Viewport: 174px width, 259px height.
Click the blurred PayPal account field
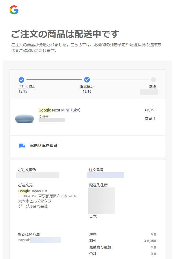[46, 240]
